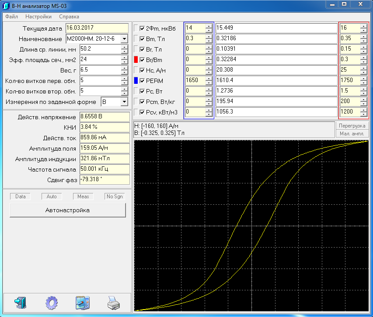
Task: Click the Длина ср. линии input field
Action: click(x=101, y=49)
